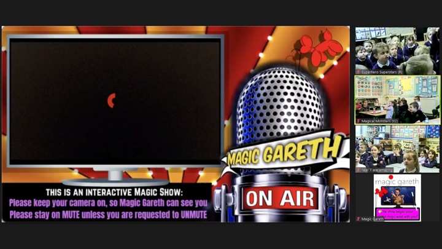Click muted mic icon beside Magic Gareth name

[x=359, y=219]
